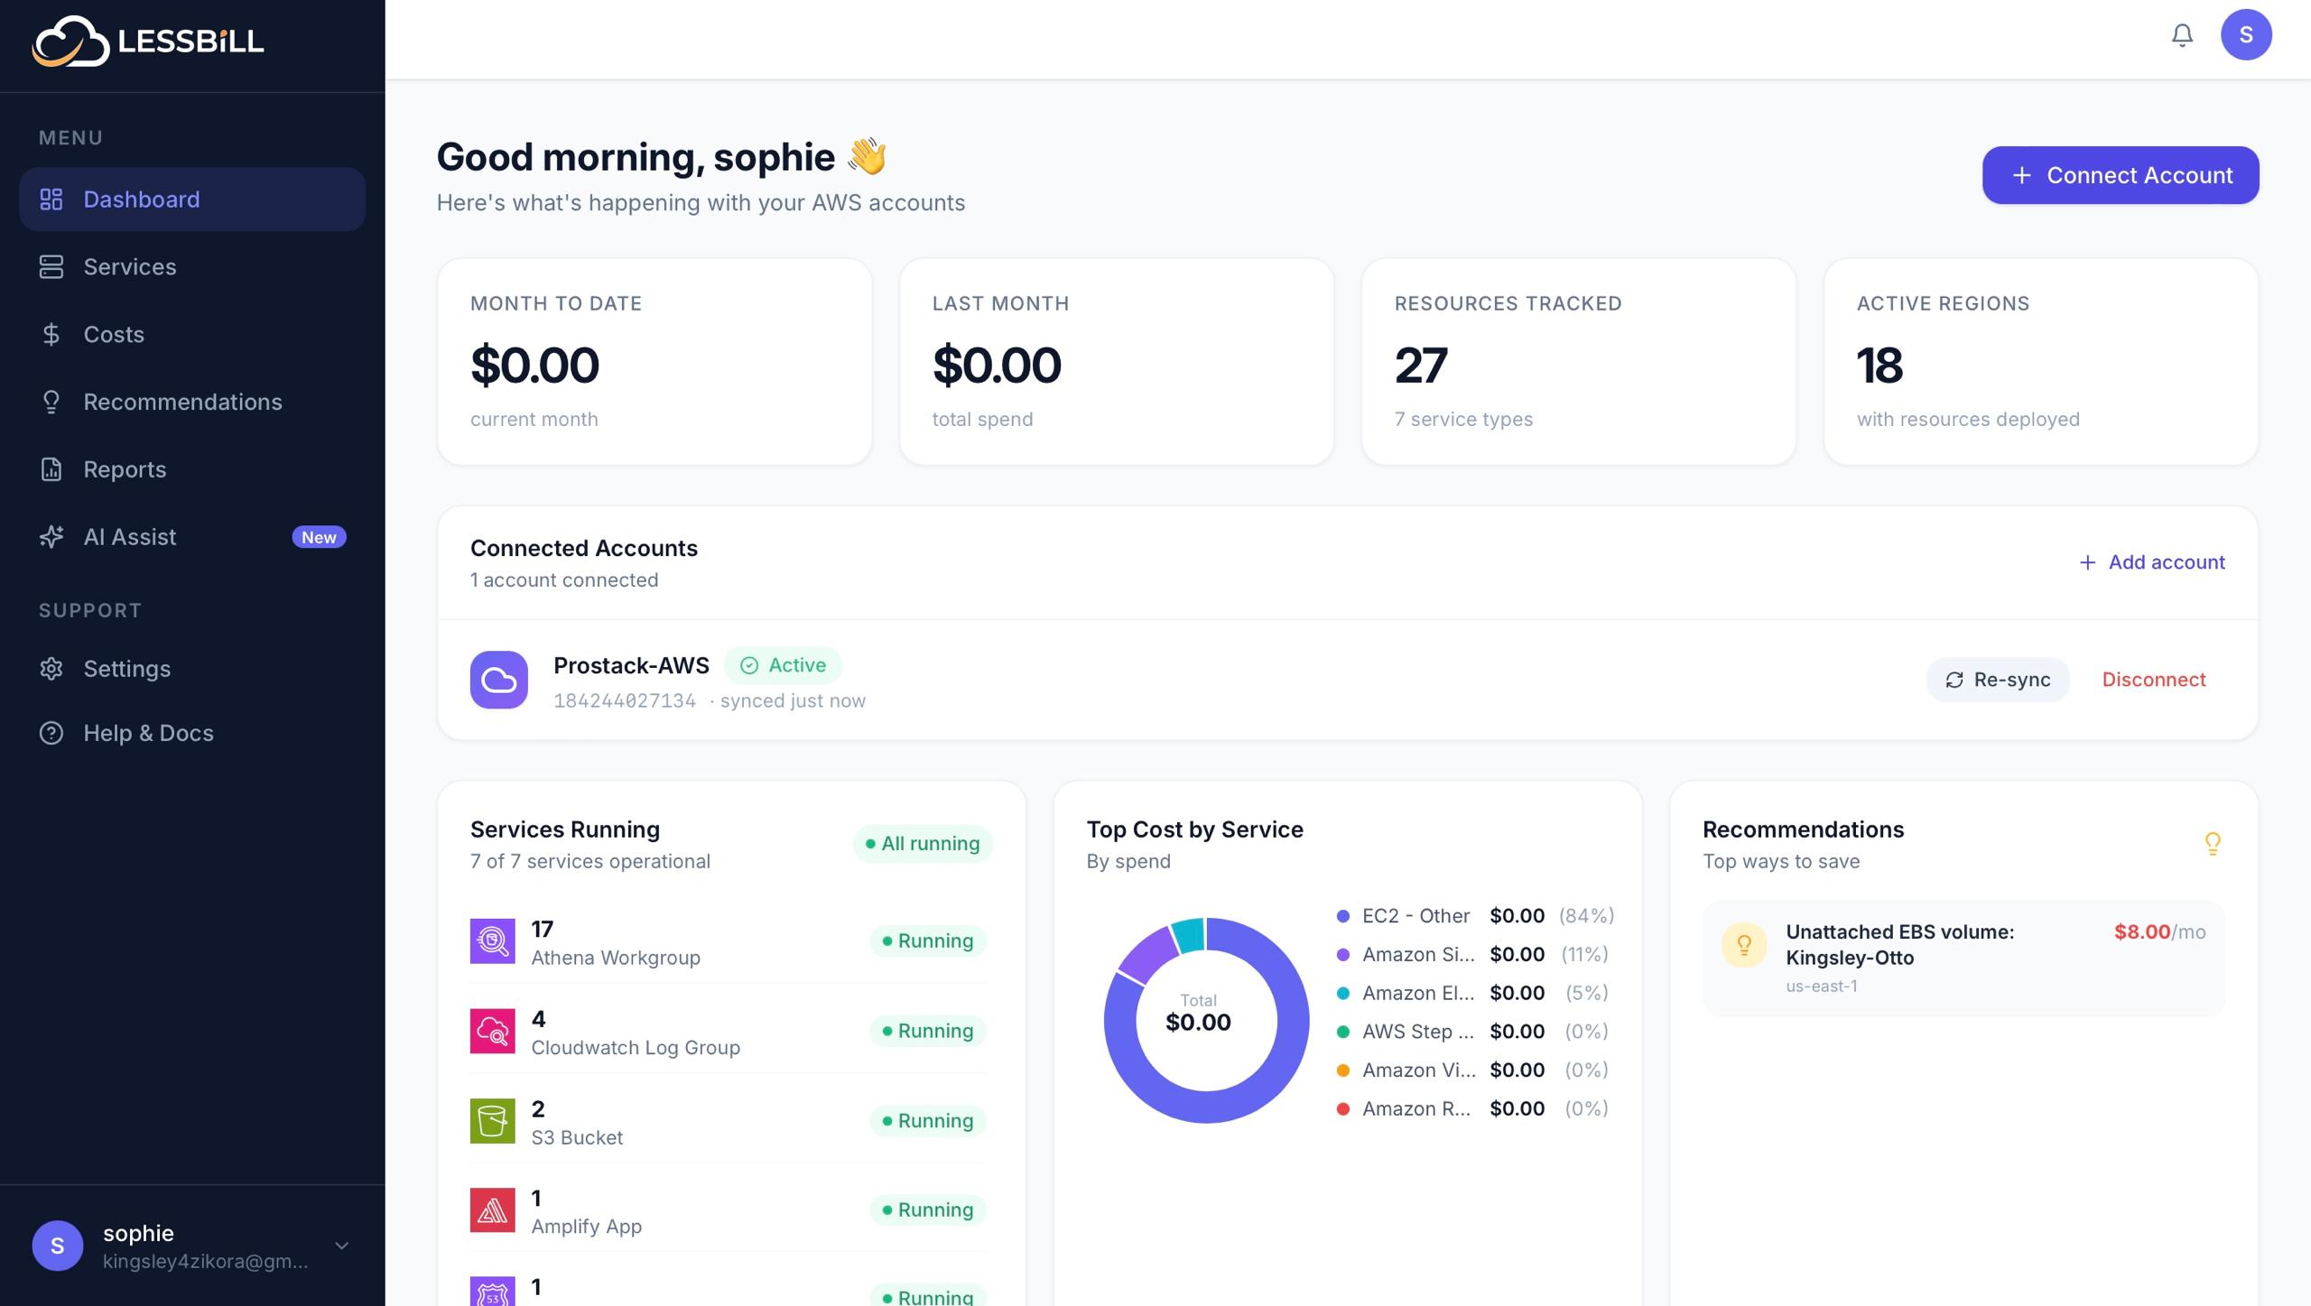The image size is (2311, 1306).
Task: Click the Cloudwatch Log Group service icon
Action: click(493, 1031)
